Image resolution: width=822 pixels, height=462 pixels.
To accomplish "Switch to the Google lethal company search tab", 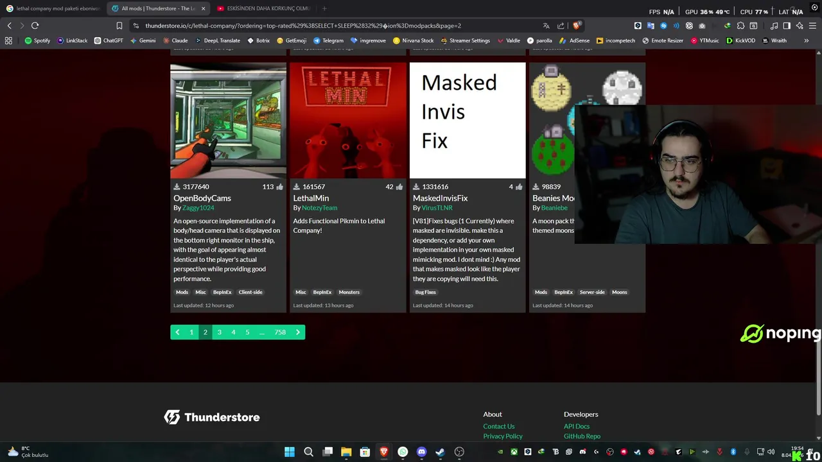I will (53, 9).
